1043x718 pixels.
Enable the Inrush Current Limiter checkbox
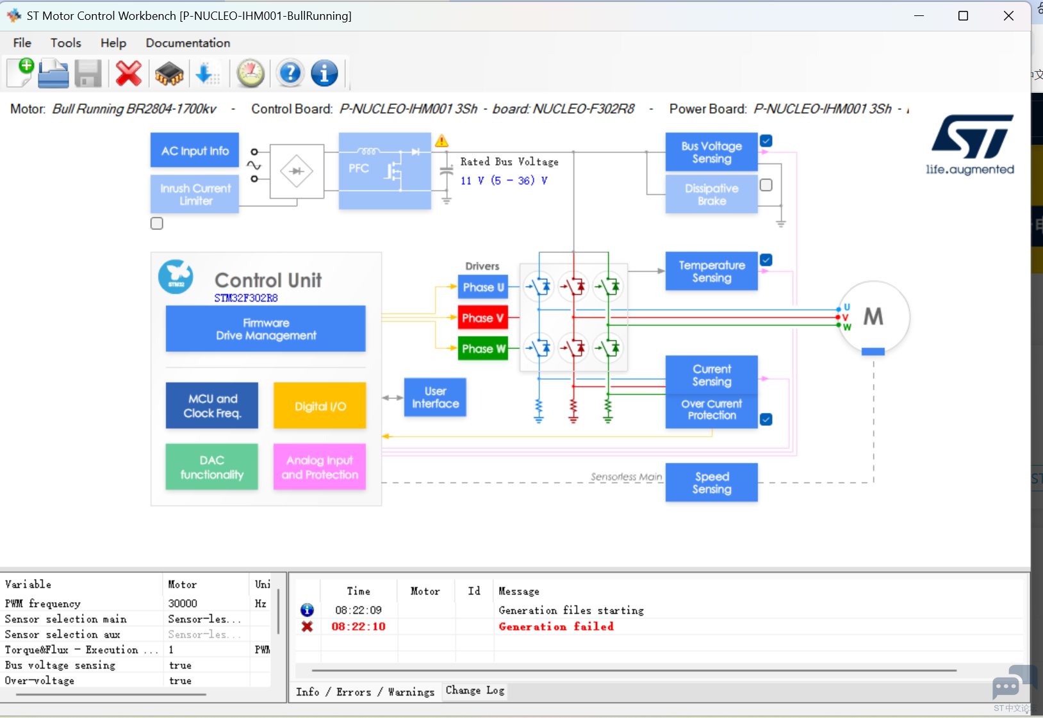pos(157,224)
